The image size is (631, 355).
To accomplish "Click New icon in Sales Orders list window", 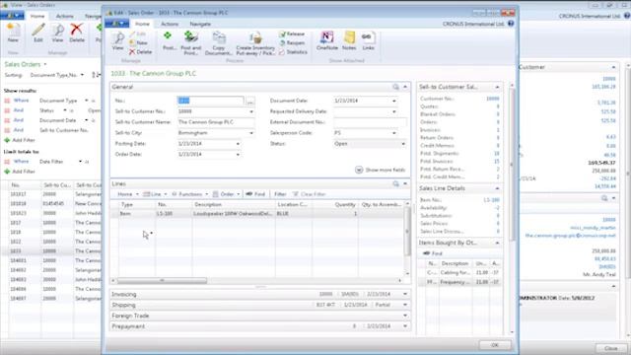I will 13,33.
